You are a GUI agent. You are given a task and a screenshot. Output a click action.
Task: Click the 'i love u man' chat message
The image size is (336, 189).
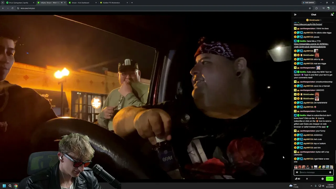(321, 111)
